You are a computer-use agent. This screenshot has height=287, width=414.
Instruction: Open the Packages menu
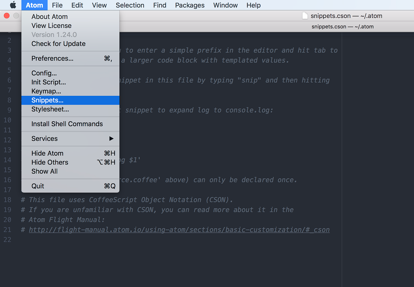190,5
